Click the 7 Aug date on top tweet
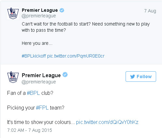Image resolution: width=162 pixels, height=138 pixels. coord(150,11)
